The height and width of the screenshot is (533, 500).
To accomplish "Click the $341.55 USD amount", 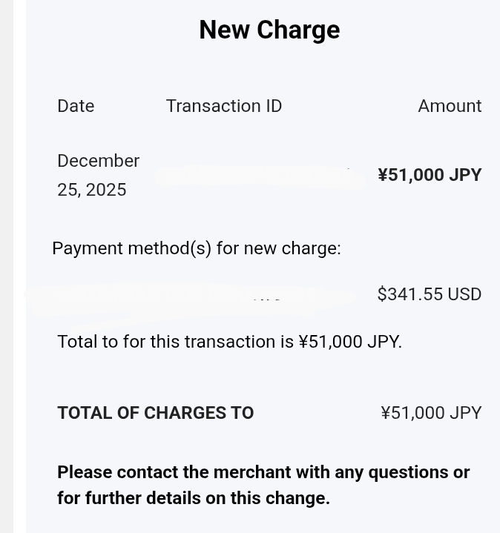I will 429,294.
